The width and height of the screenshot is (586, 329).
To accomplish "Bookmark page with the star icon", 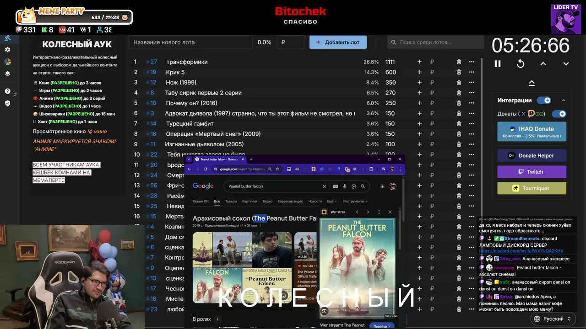I will click(277, 169).
